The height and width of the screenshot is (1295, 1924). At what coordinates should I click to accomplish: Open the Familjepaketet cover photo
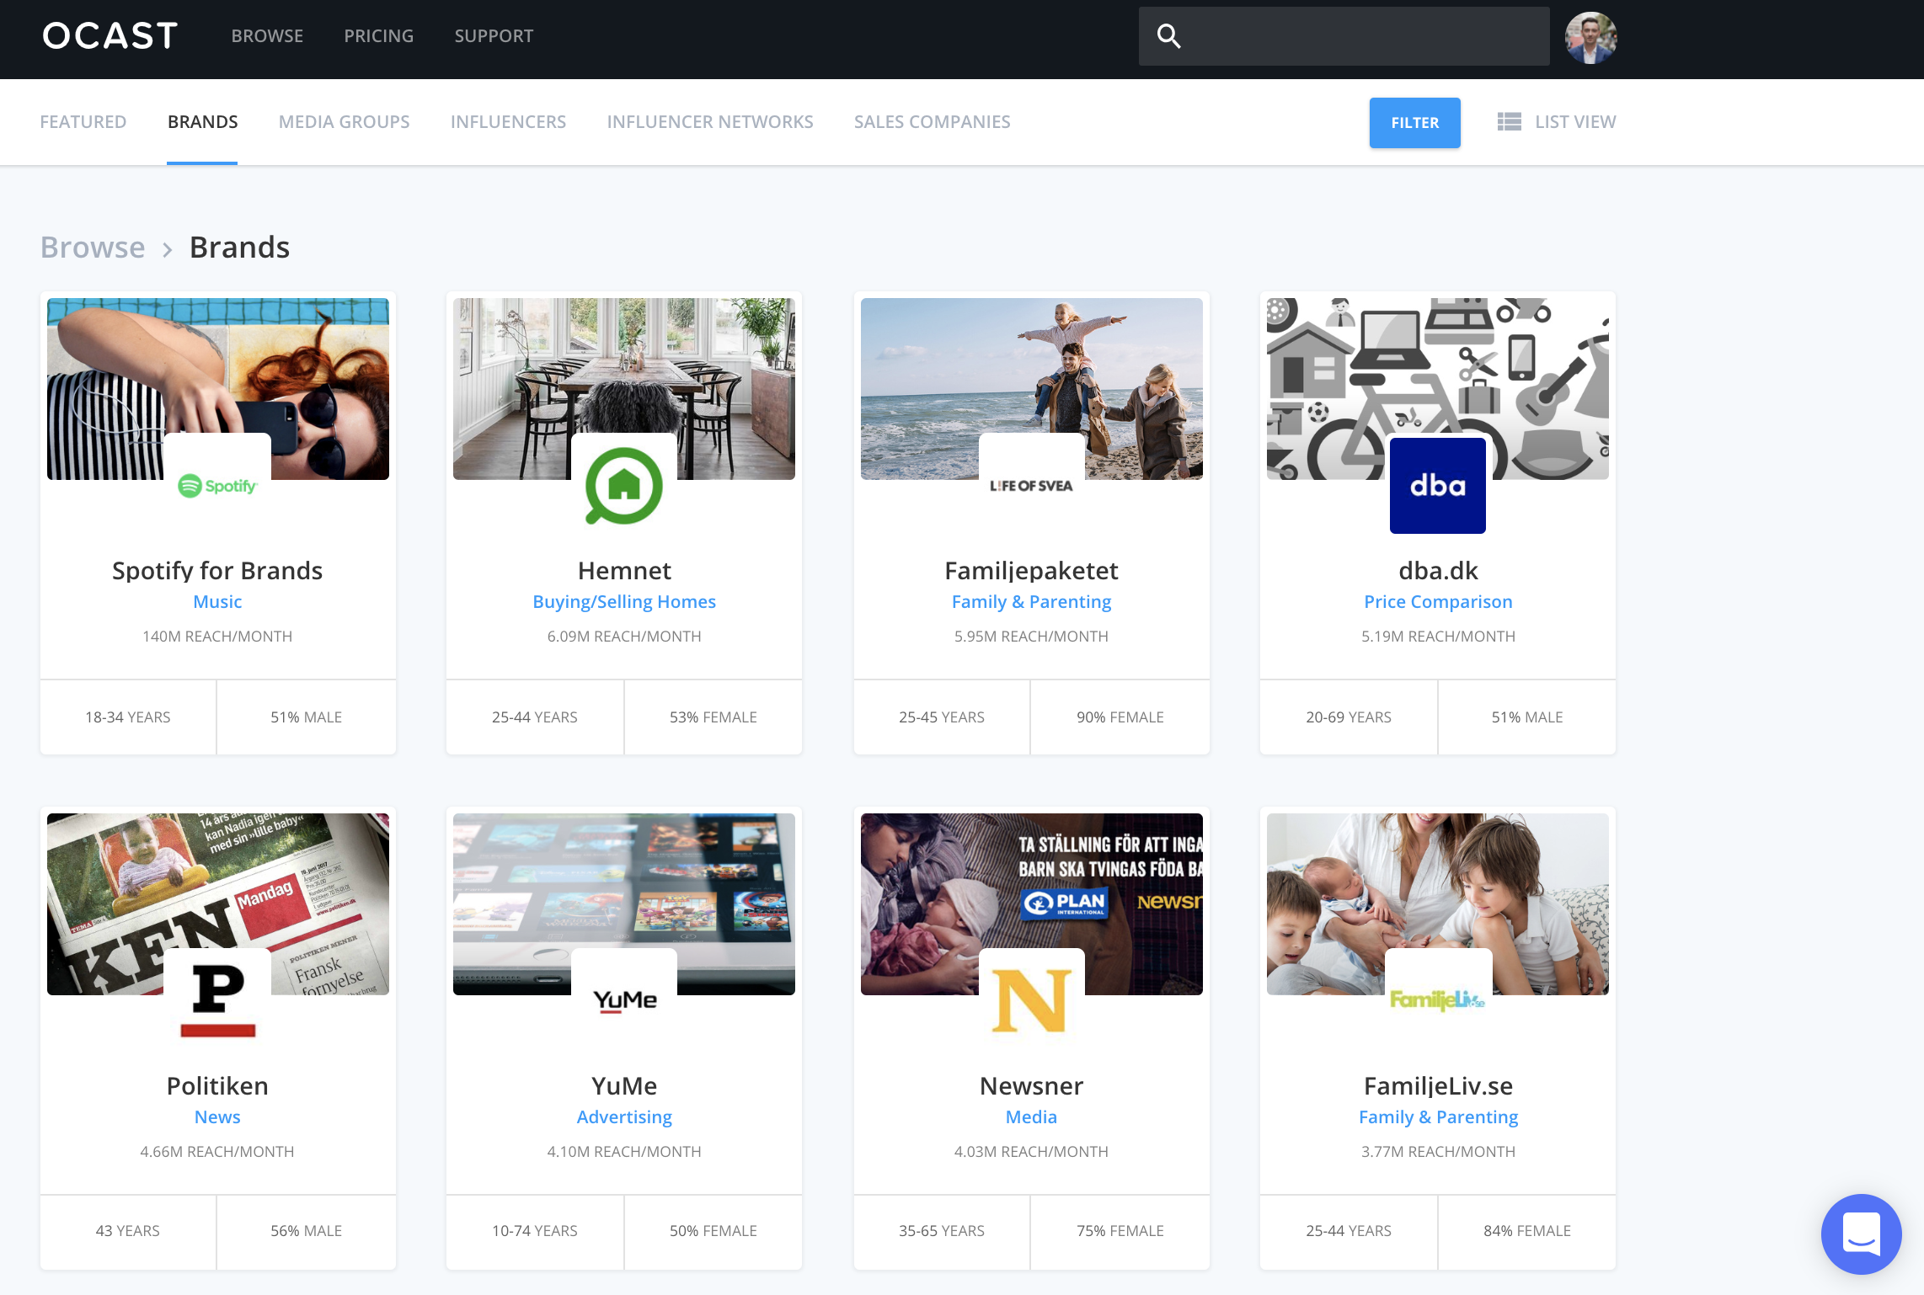[1031, 370]
